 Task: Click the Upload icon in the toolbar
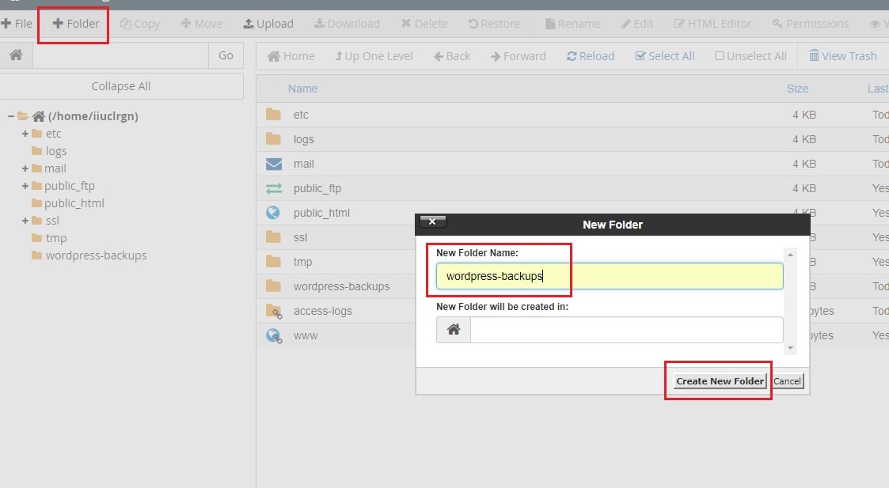coord(268,23)
